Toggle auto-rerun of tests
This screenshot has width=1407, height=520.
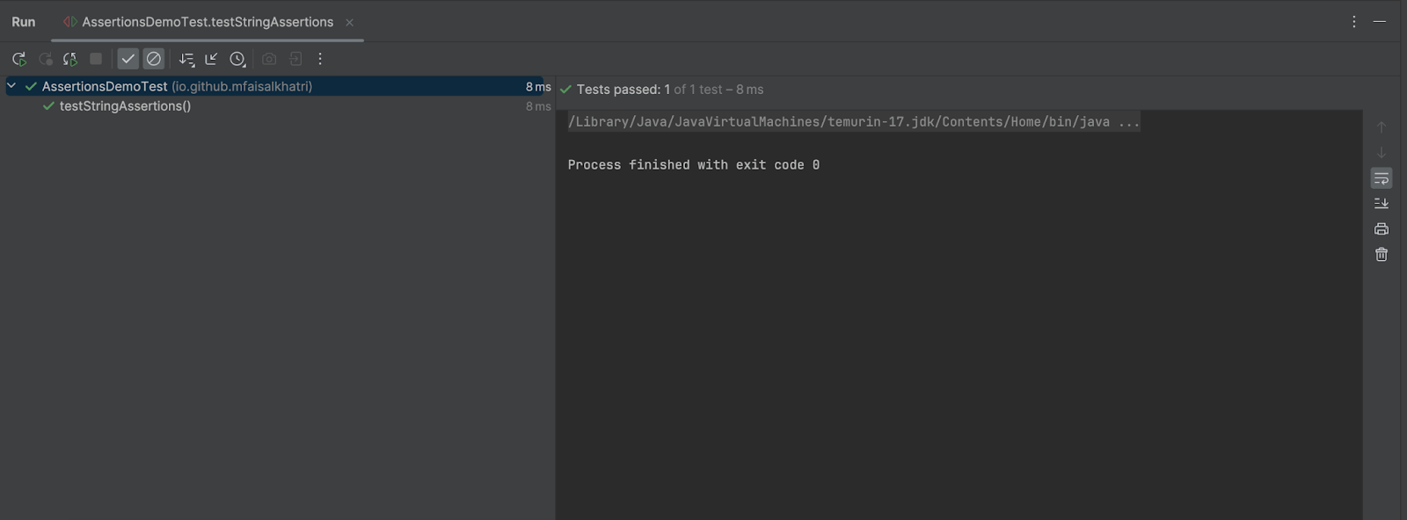69,59
